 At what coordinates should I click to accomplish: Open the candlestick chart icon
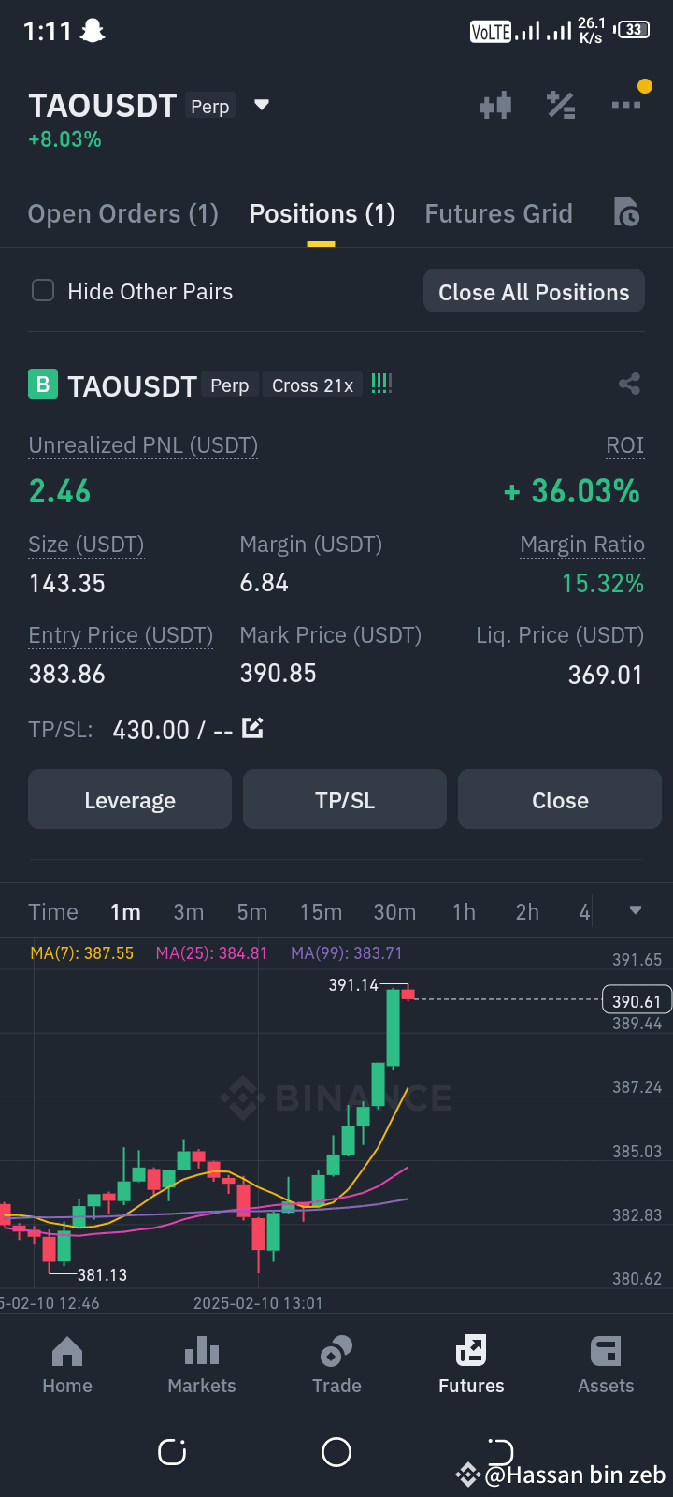tap(495, 105)
